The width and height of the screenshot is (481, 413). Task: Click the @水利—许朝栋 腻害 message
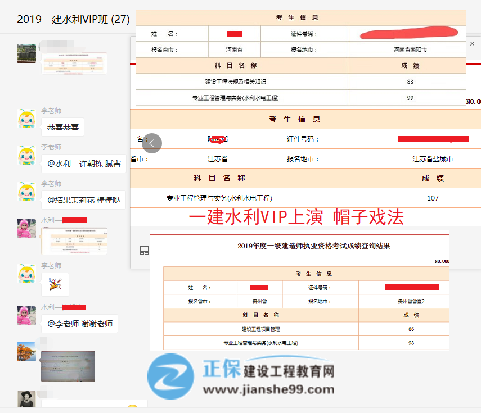coord(84,164)
